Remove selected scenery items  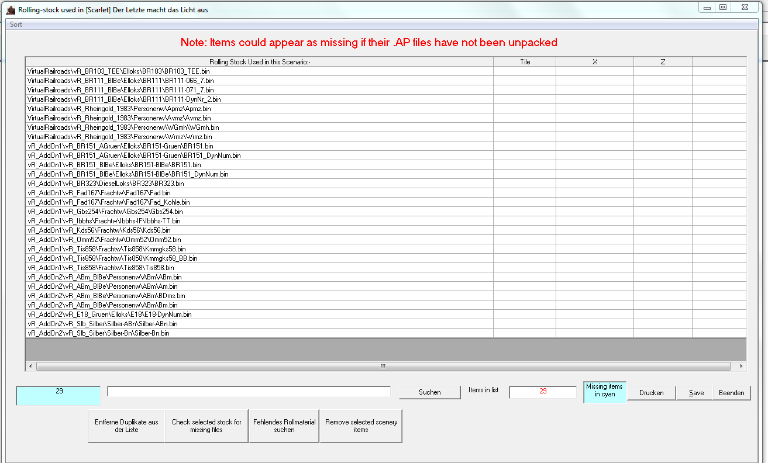pyautogui.click(x=361, y=426)
